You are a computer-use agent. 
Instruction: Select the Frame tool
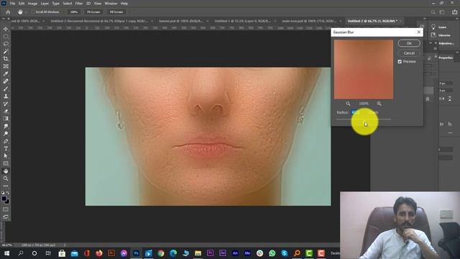coord(6,66)
